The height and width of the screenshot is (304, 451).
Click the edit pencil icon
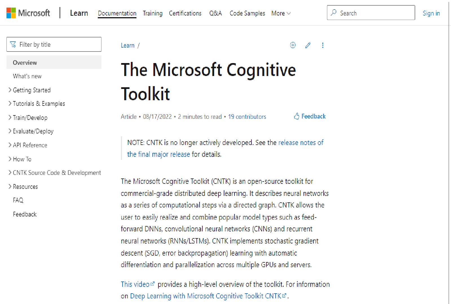(x=308, y=45)
